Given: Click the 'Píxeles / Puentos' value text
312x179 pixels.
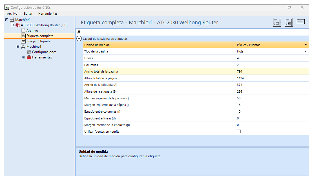Looking at the screenshot, I should tap(249, 45).
